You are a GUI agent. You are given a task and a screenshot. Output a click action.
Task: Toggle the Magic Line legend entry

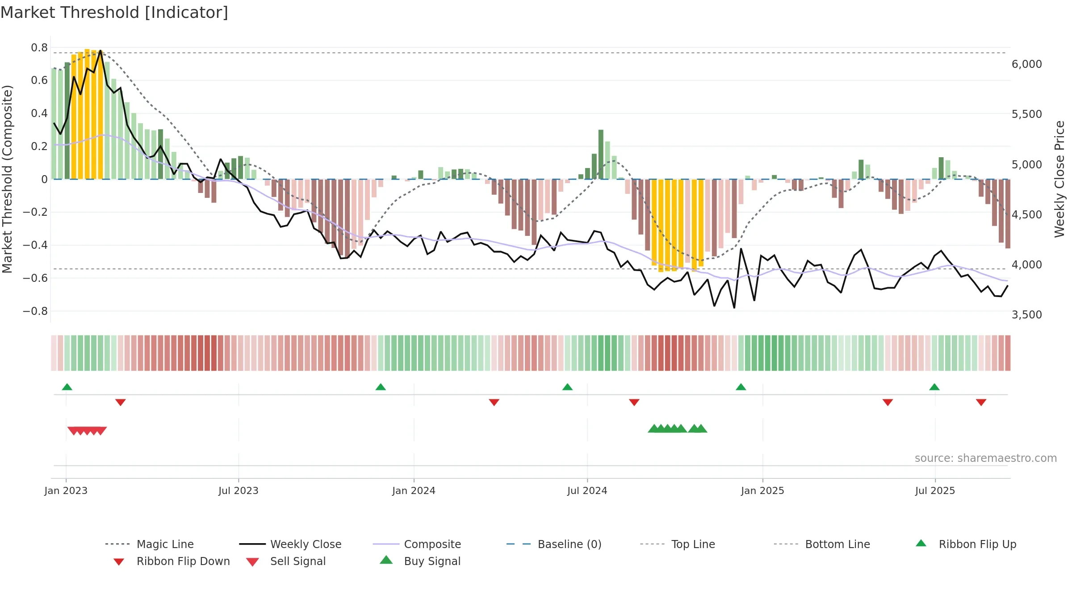point(150,544)
